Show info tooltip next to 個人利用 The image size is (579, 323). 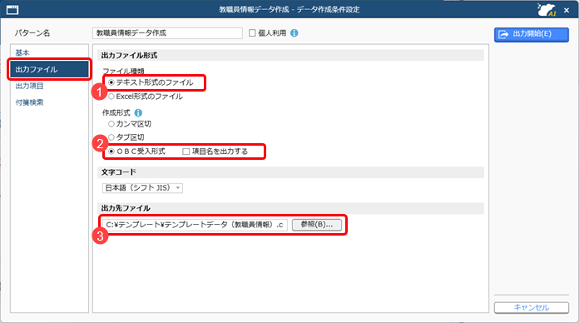(x=294, y=33)
